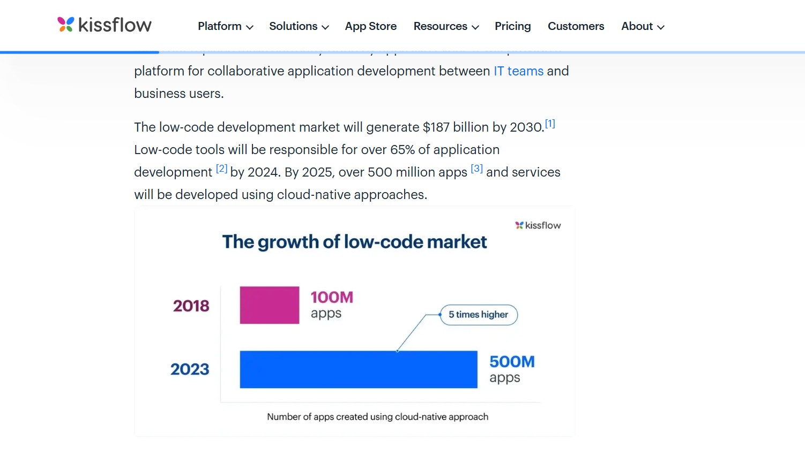Click the blue 2023 bar showing 500M apps
This screenshot has width=805, height=450.
(358, 369)
